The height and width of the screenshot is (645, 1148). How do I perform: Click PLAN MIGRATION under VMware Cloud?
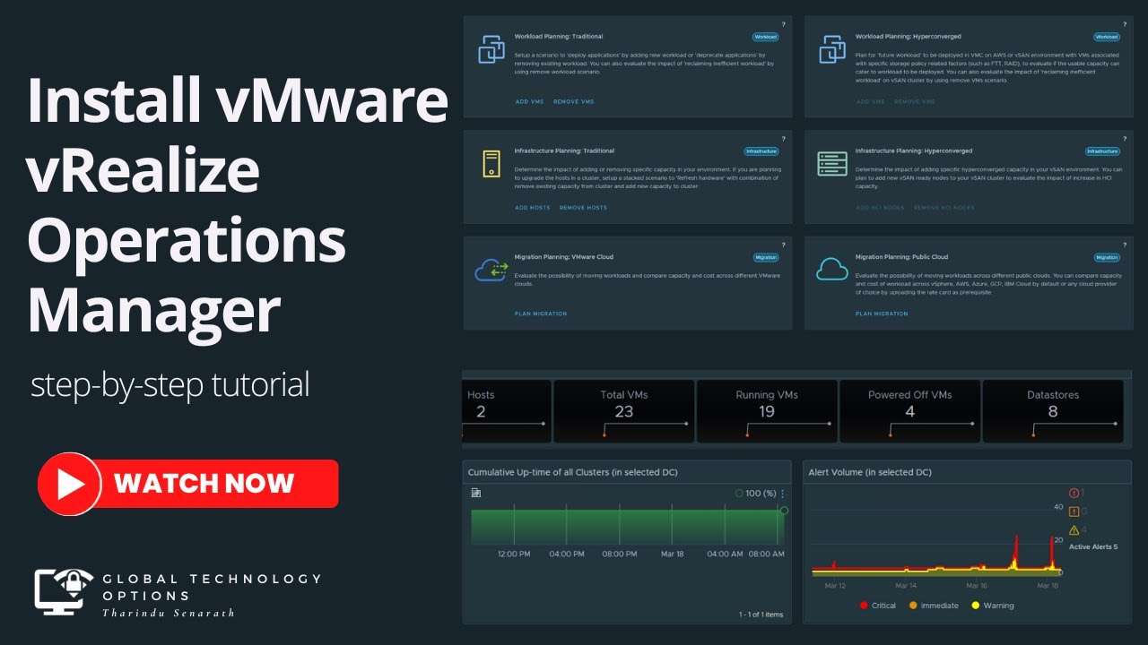(x=541, y=314)
